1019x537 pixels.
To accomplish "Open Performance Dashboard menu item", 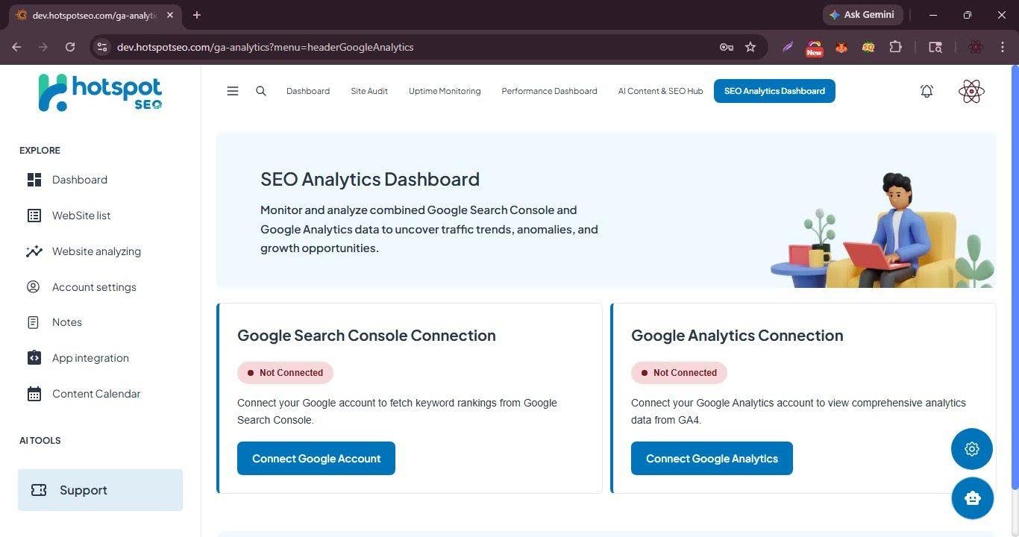I will [549, 91].
